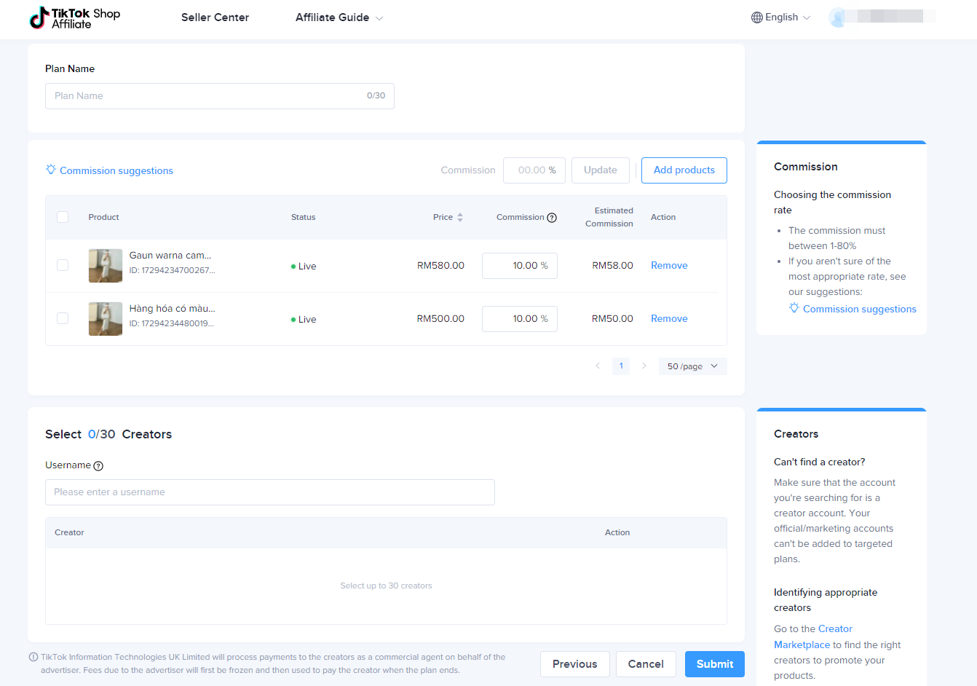Open Seller Center from top navigation

[x=215, y=17]
